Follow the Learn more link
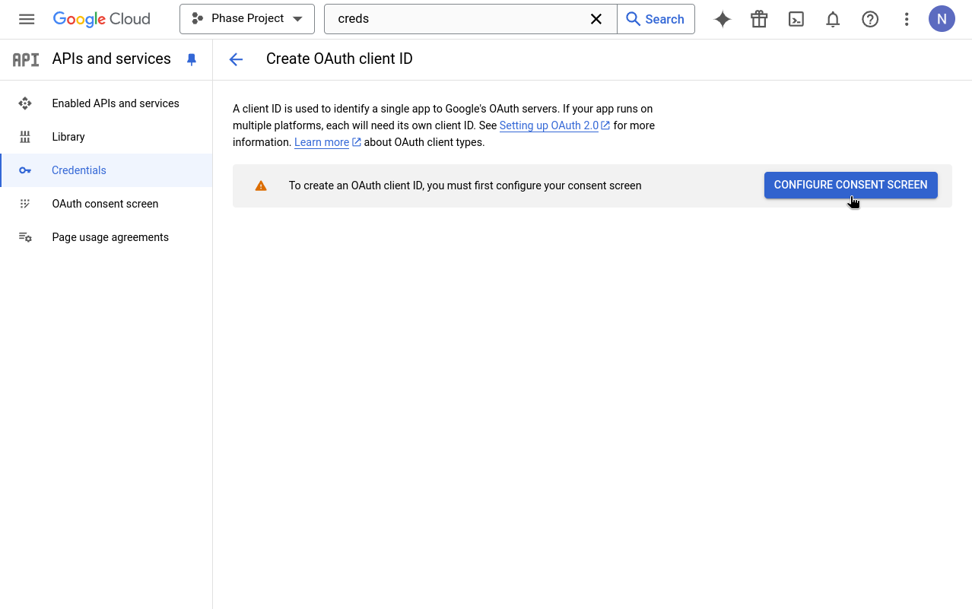Viewport: 972px width, 609px height. pos(322,142)
